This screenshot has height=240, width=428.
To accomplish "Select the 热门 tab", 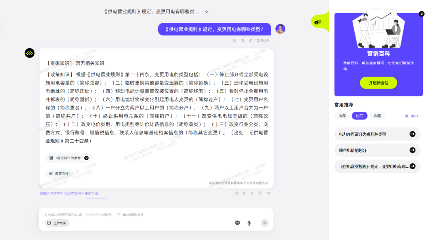I will click(359, 116).
